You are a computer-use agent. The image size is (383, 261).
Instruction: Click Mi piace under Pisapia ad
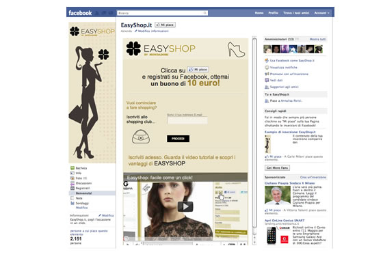tap(275, 210)
